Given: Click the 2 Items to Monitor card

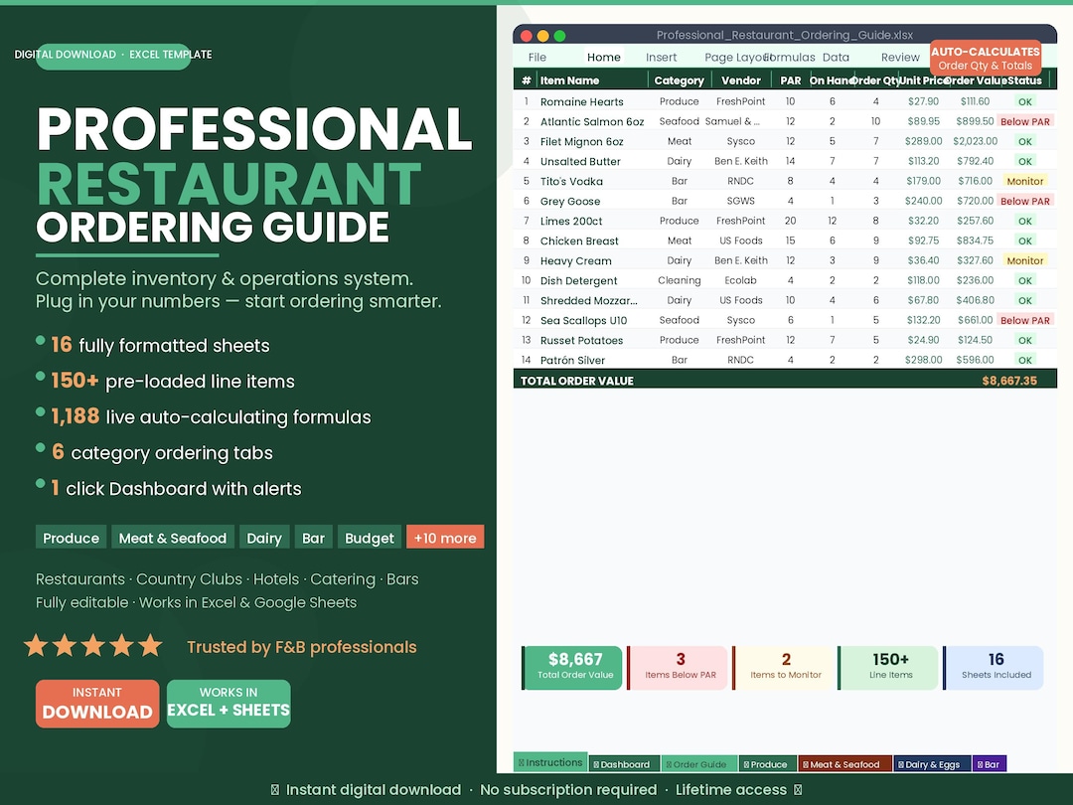Looking at the screenshot, I should [784, 668].
